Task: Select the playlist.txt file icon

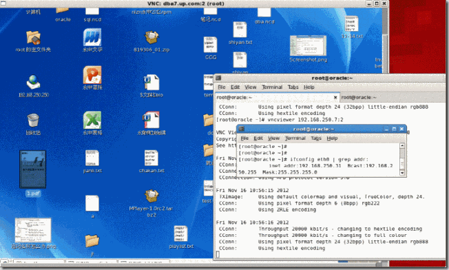Action: 180,234
